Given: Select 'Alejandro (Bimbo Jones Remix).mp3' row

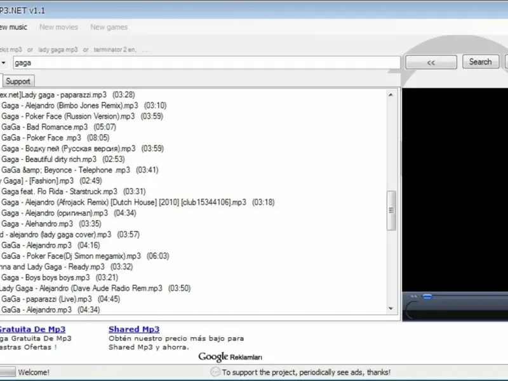Looking at the screenshot, I should click(x=84, y=105).
